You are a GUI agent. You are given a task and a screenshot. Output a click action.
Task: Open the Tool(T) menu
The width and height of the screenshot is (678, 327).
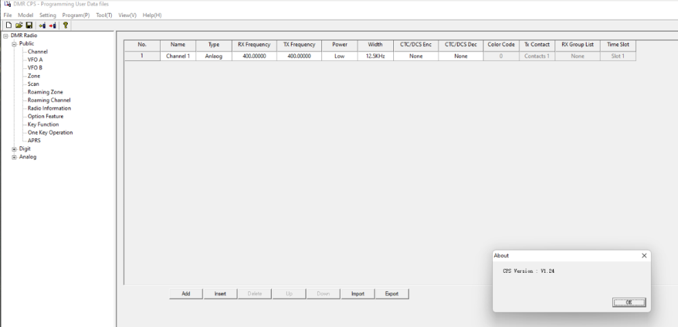coord(104,15)
